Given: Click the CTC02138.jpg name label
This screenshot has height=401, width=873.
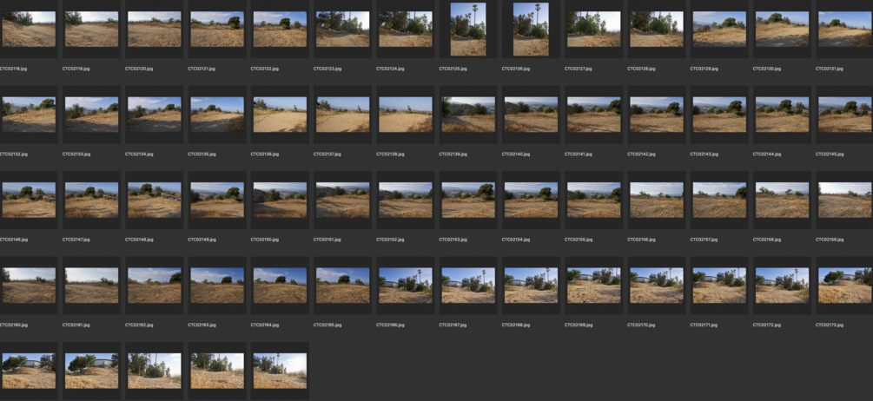Looking at the screenshot, I should click(390, 154).
